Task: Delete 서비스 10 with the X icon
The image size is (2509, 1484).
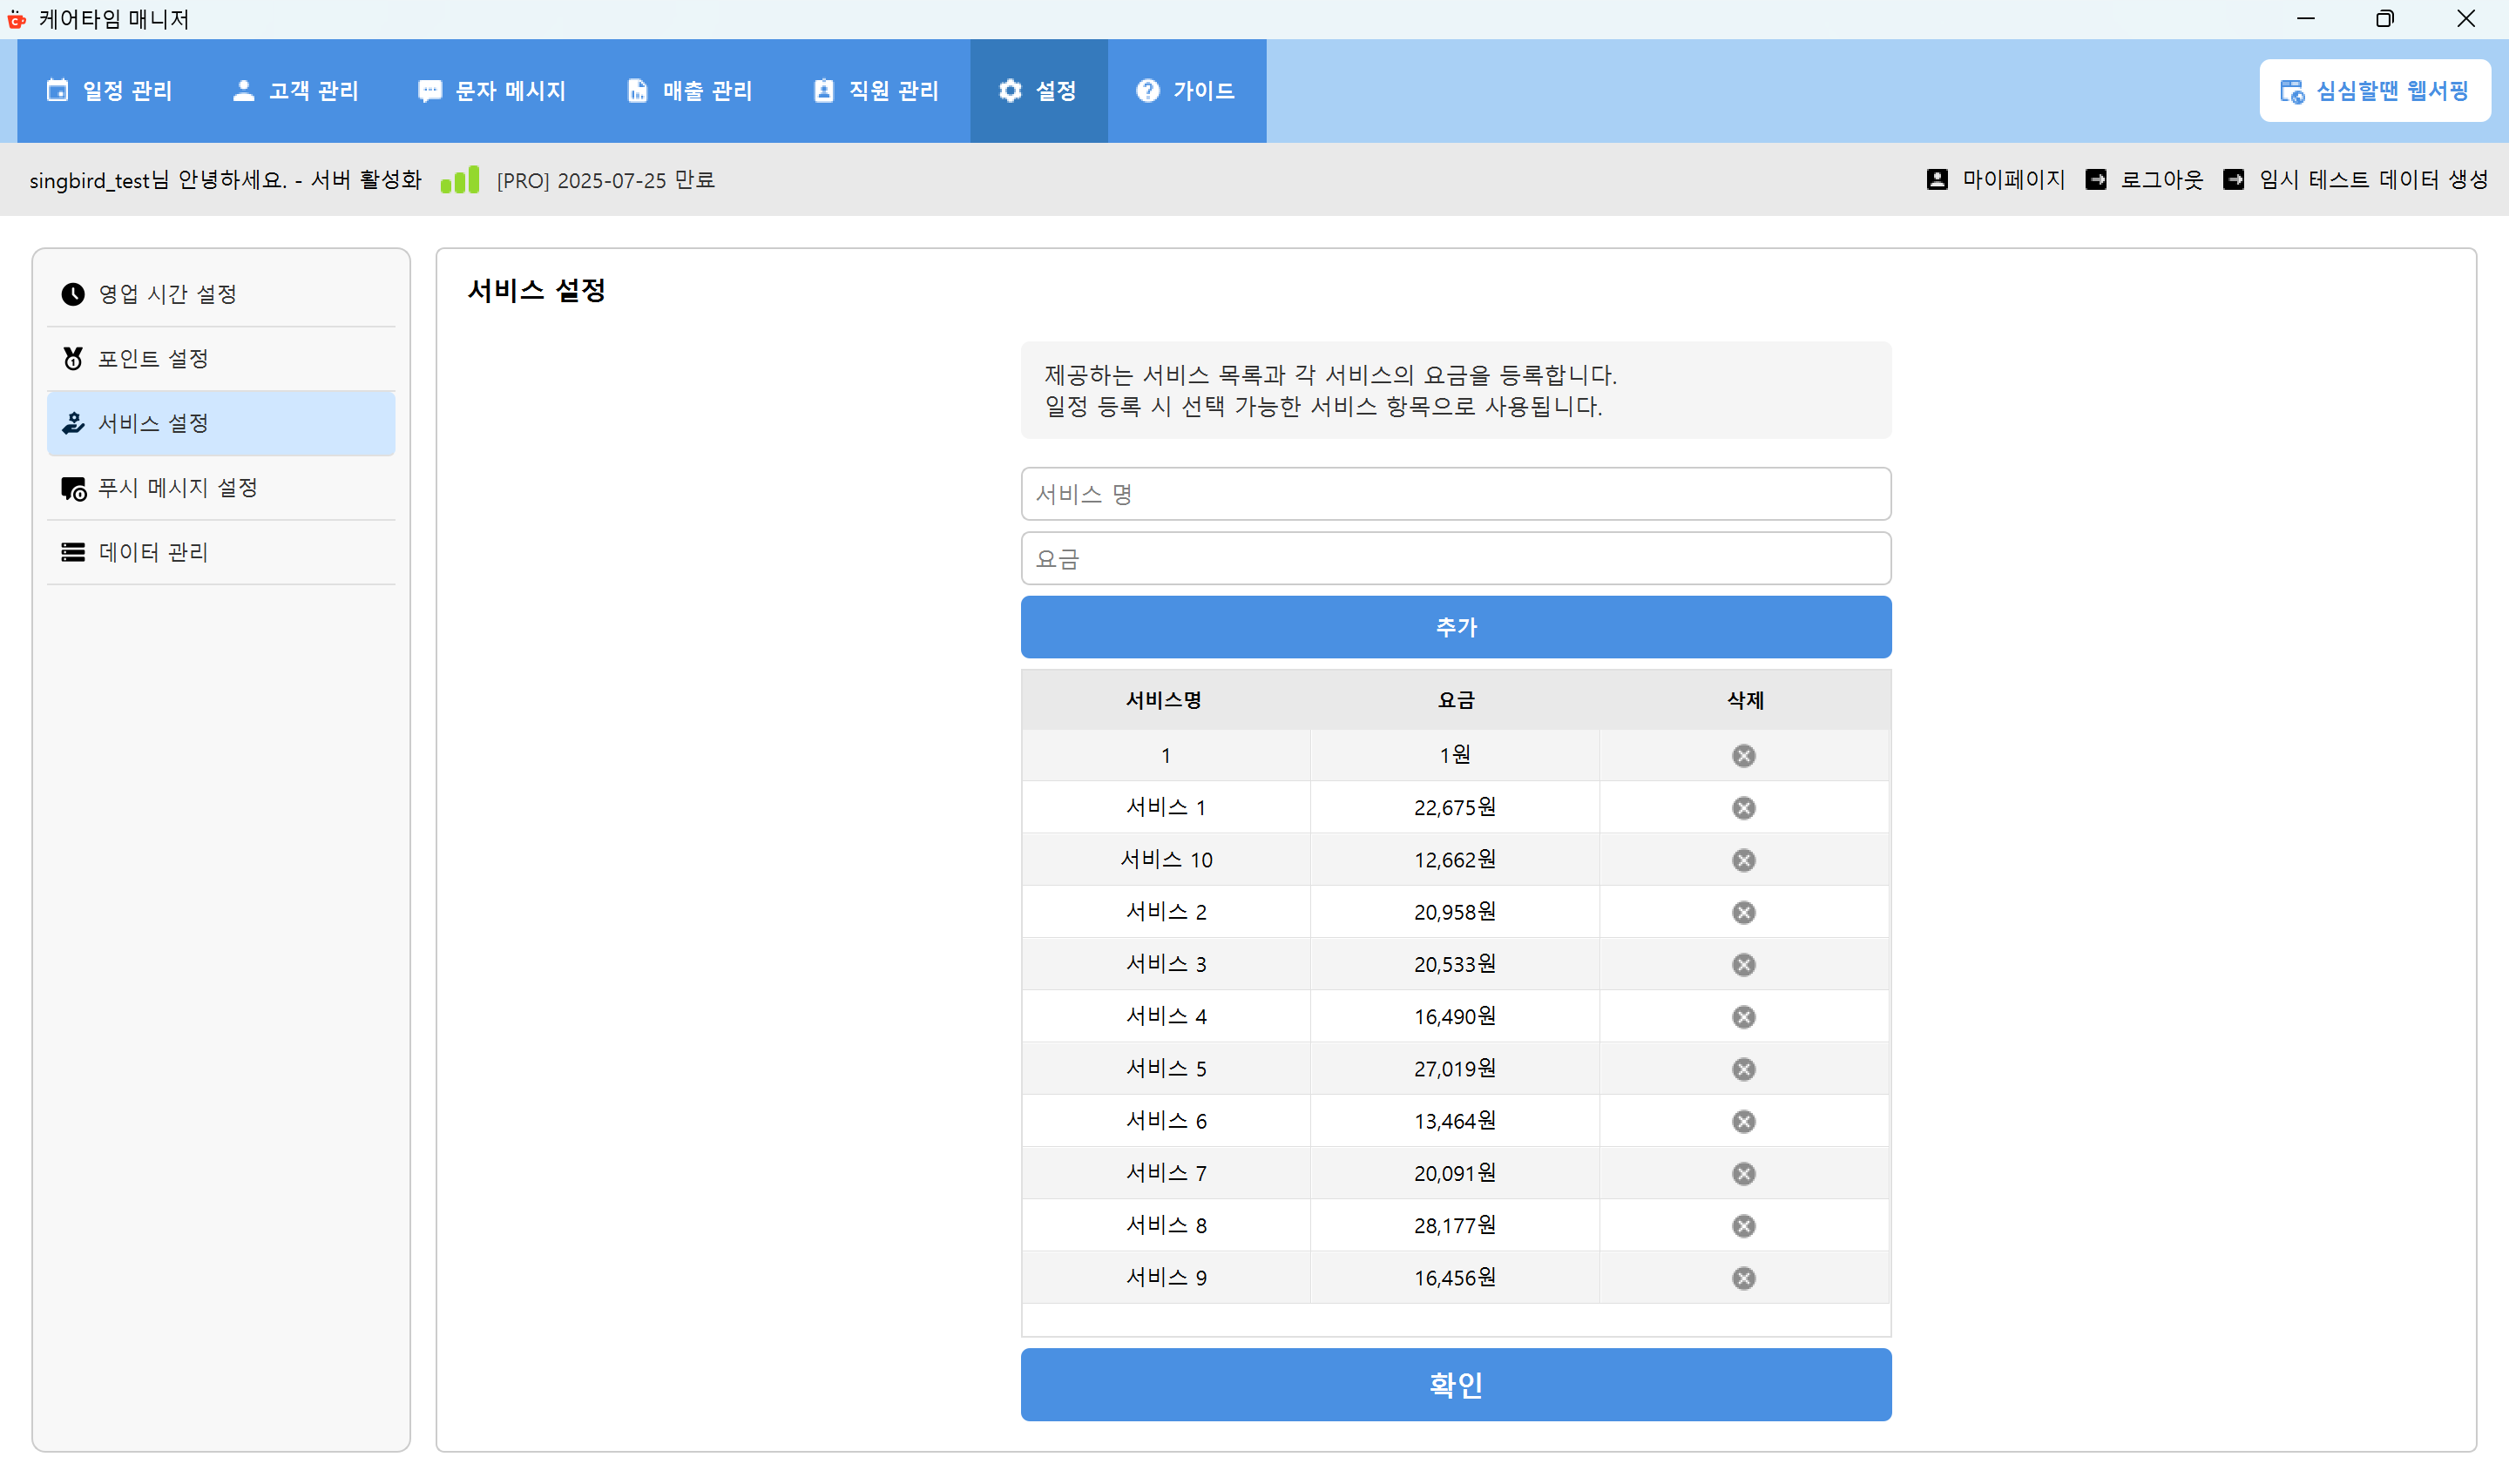Action: click(1744, 859)
